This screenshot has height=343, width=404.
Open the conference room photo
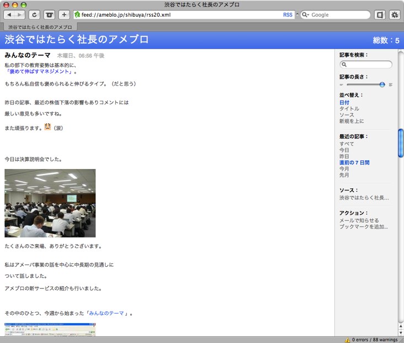[50, 203]
